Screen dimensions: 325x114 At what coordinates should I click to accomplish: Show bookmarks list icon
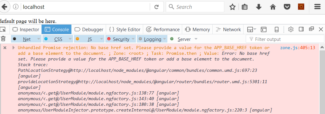(245, 7)
